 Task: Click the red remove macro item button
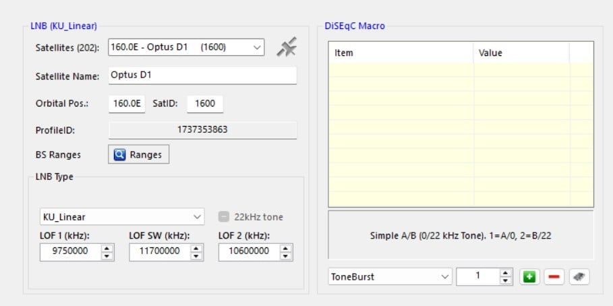pyautogui.click(x=553, y=277)
